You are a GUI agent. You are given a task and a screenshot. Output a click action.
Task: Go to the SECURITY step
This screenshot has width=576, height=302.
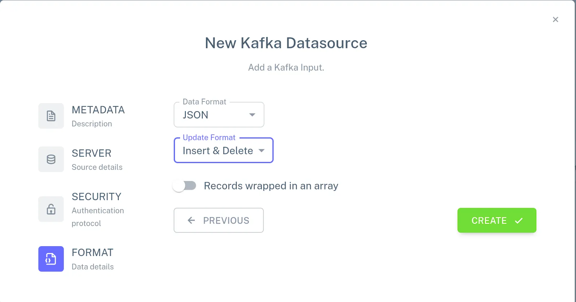[96, 197]
